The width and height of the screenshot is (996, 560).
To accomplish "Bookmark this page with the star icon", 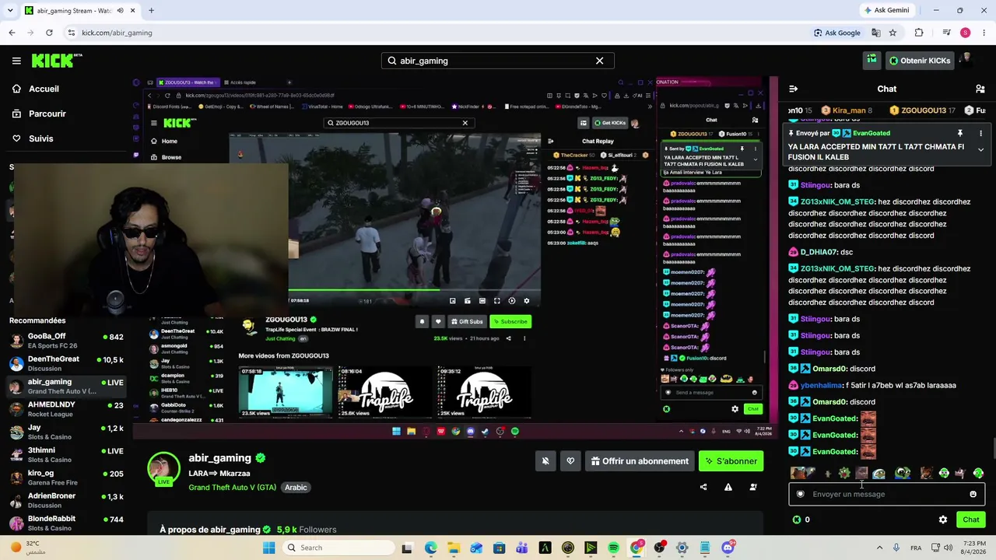I will point(893,33).
